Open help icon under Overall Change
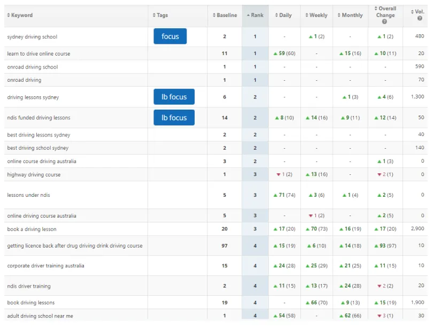The image size is (433, 330). (x=384, y=21)
